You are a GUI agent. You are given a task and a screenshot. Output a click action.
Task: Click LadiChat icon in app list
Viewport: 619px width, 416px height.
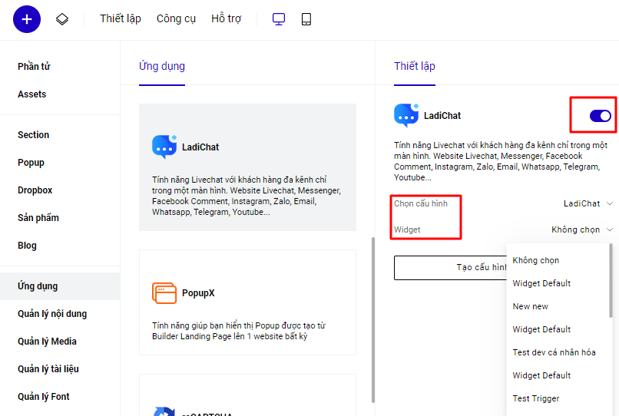(164, 147)
